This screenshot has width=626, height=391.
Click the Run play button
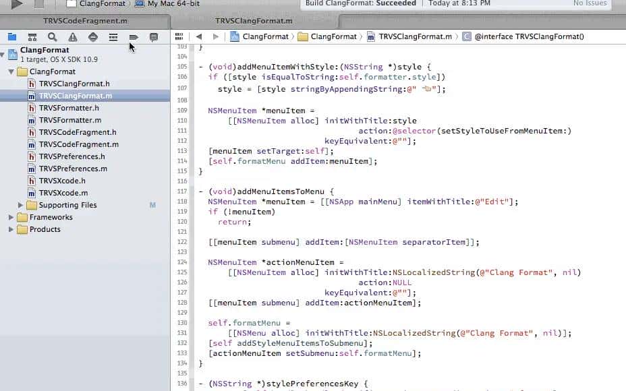[x=17, y=3]
